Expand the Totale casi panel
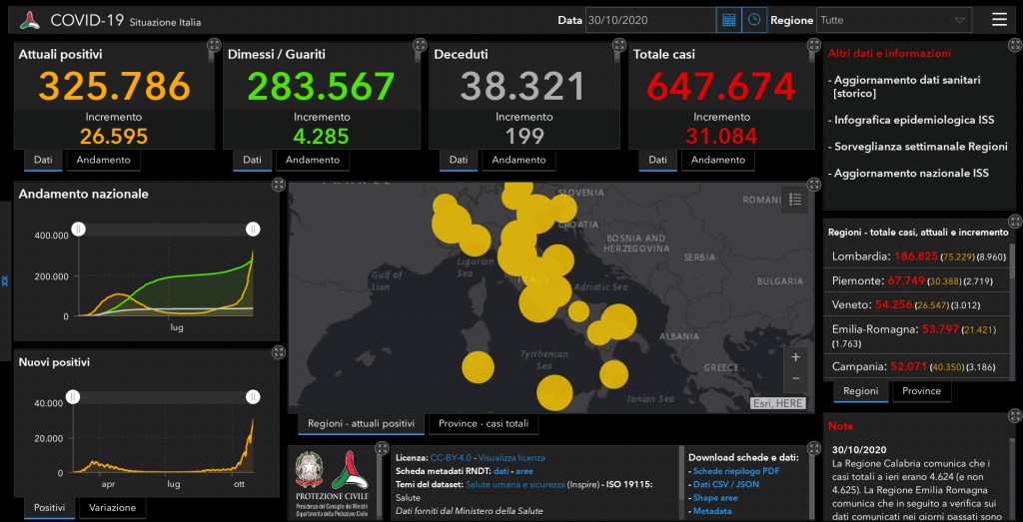The image size is (1023, 522). 814,45
